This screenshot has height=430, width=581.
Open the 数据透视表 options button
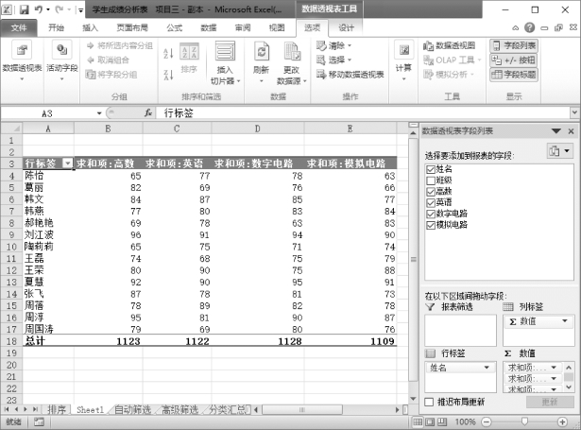22,60
